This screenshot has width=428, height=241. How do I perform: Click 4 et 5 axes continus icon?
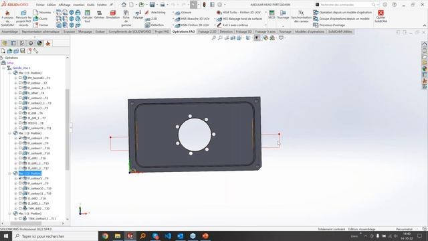point(219,25)
